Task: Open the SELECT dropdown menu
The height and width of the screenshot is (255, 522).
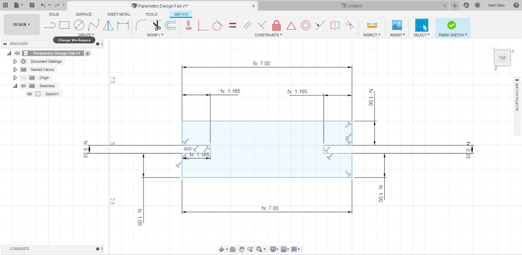Action: point(421,35)
